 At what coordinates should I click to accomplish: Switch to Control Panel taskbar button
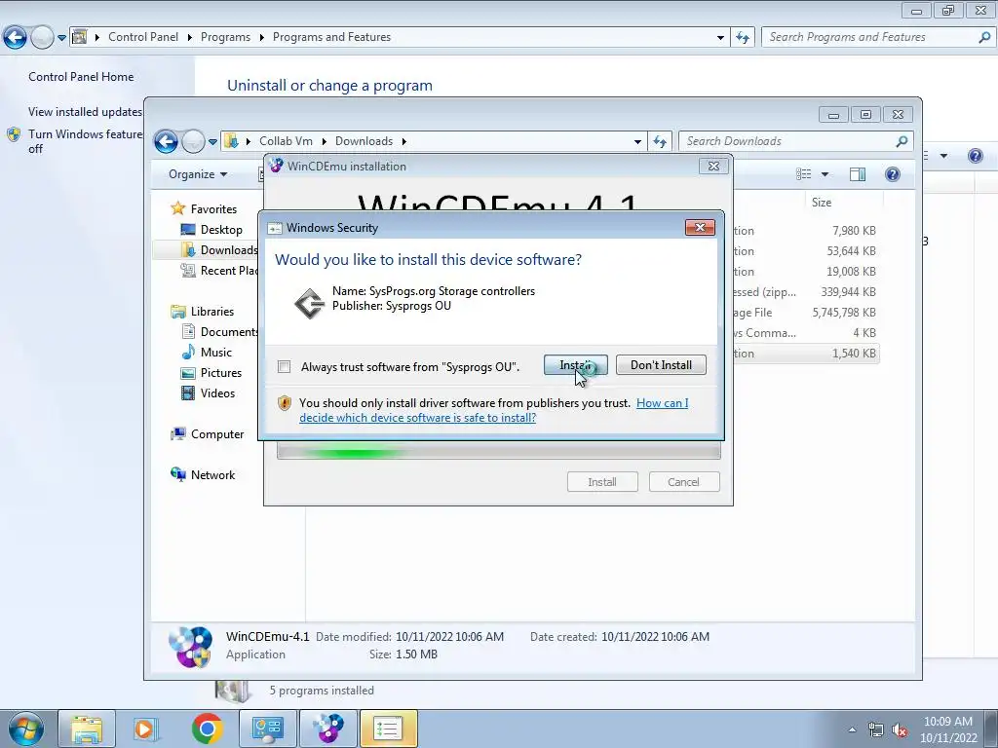(x=267, y=729)
